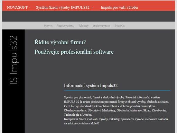177x133 pixels.
Task: Click the Řídíte výrobní firmu? headline
Action: pos(60,42)
